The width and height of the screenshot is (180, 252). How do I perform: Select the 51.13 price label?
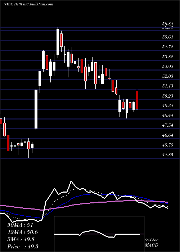pos(167,86)
